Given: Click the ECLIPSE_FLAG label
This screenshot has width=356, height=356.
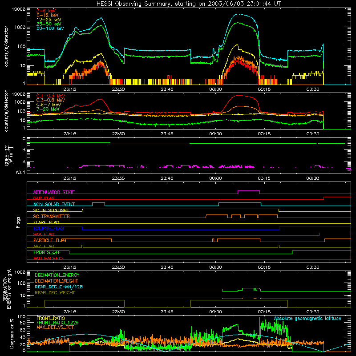Looking at the screenshot, I should tap(49, 228).
